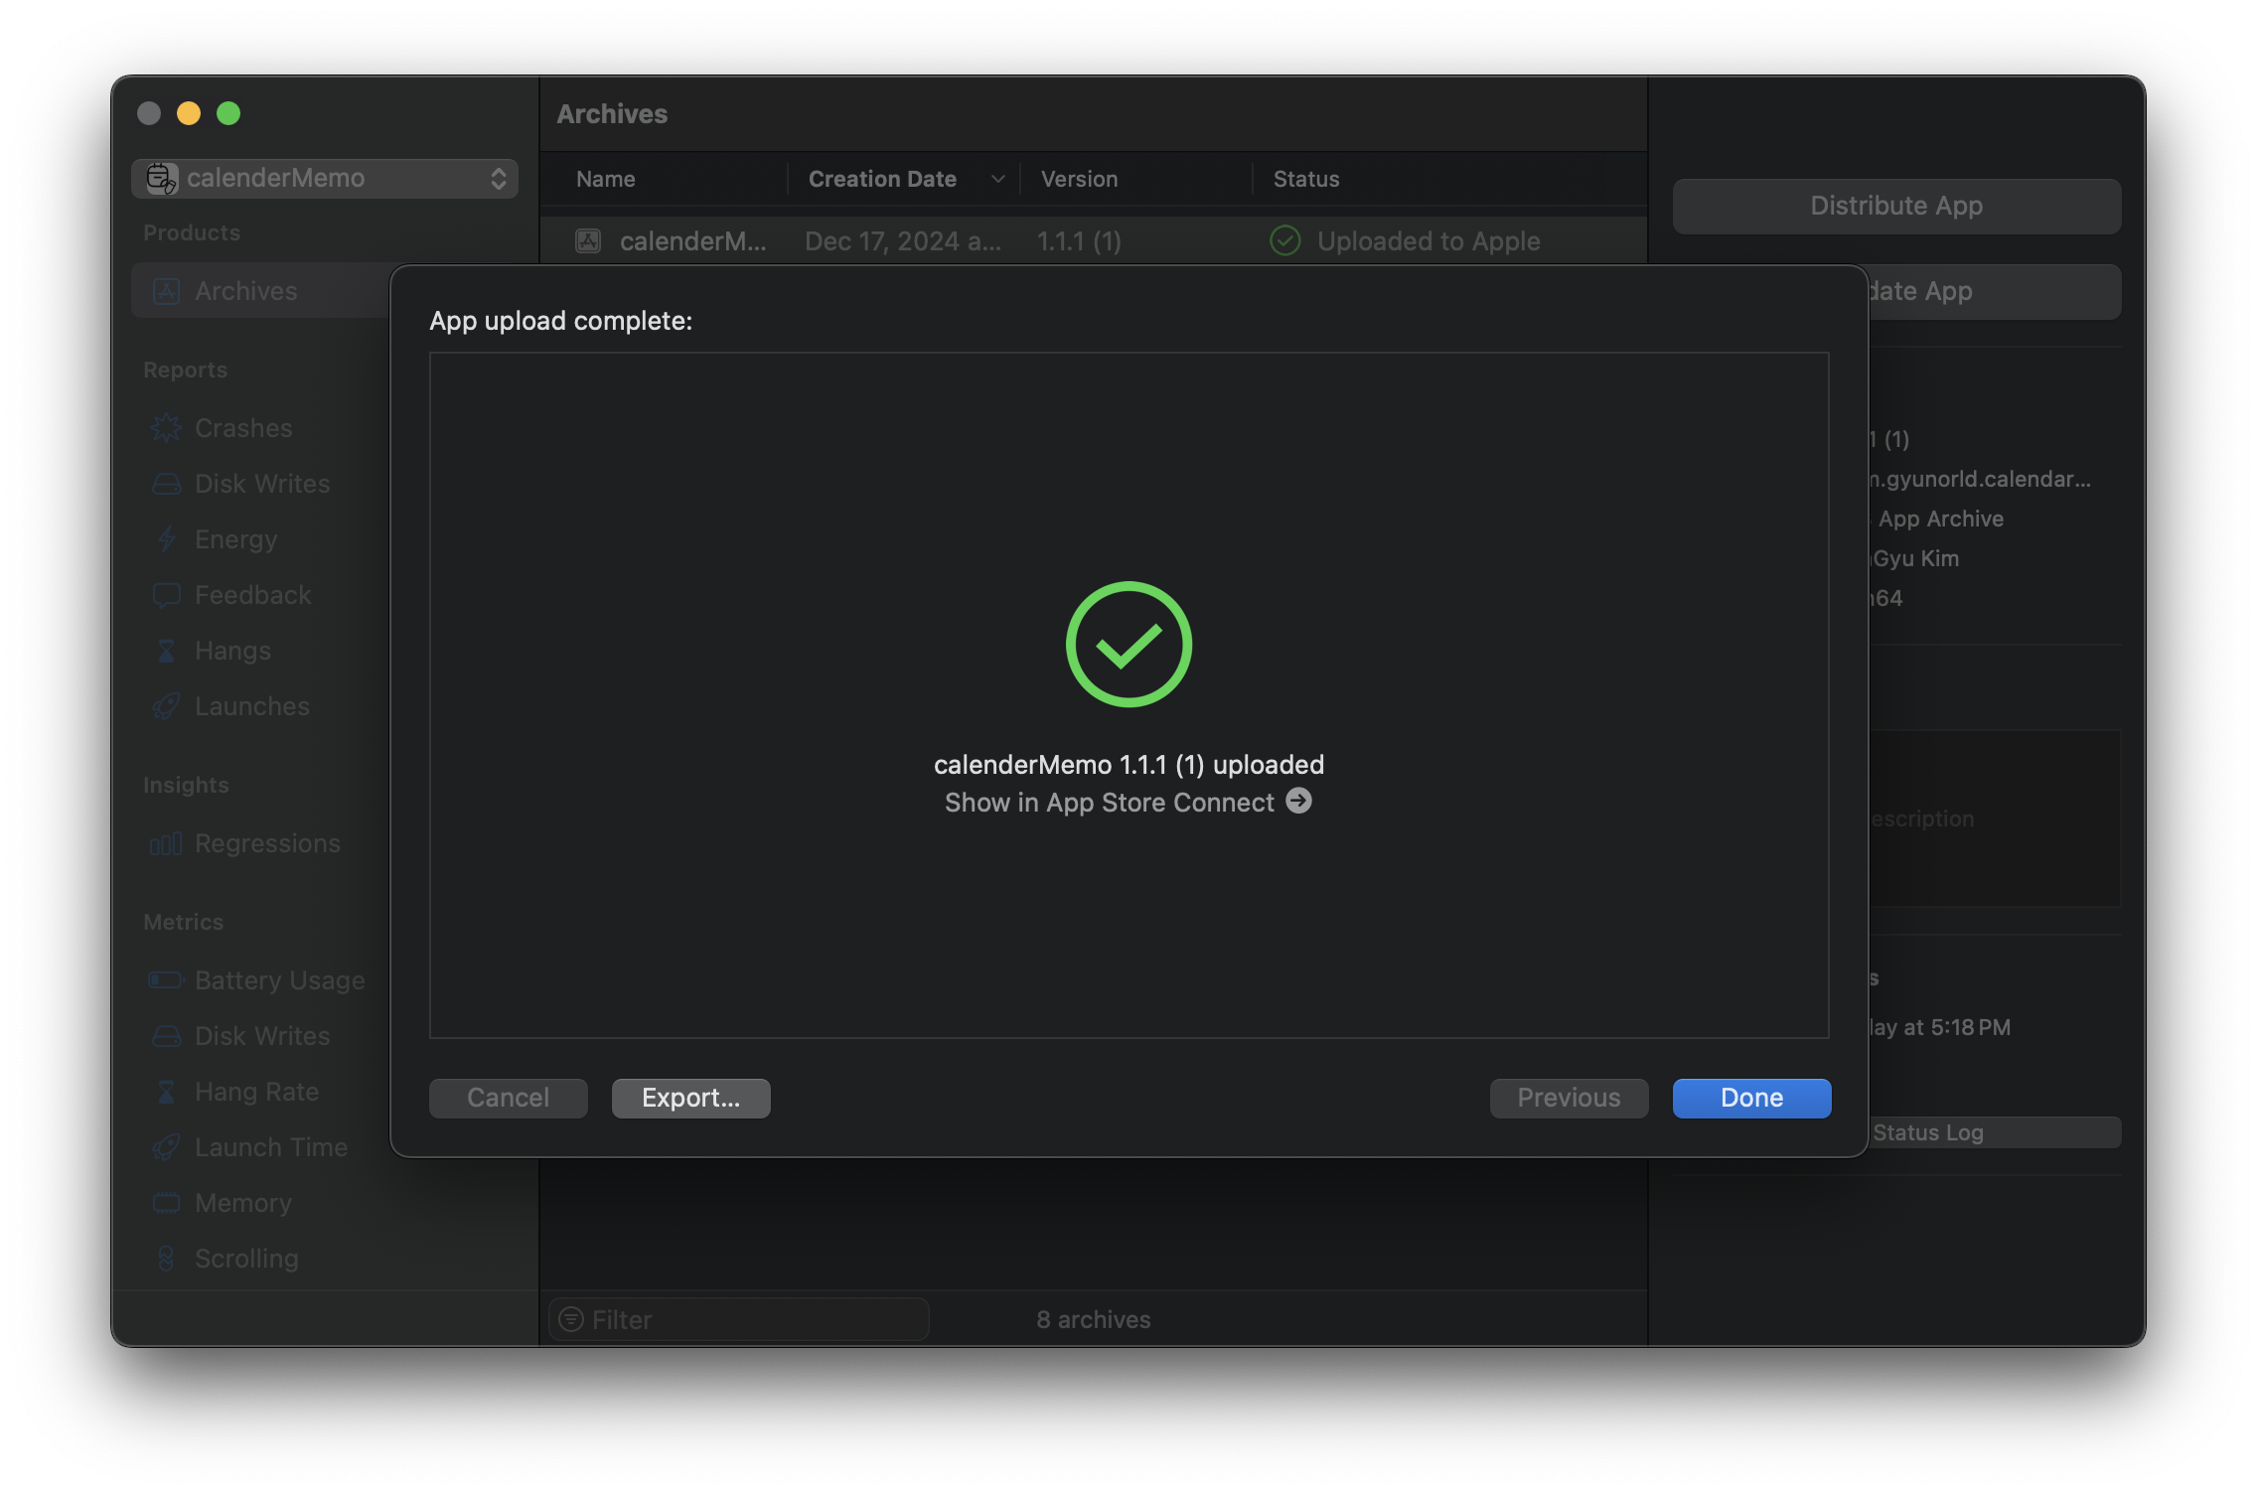Image resolution: width=2257 pixels, height=1494 pixels.
Task: Click the App Archive type text
Action: [x=1940, y=519]
